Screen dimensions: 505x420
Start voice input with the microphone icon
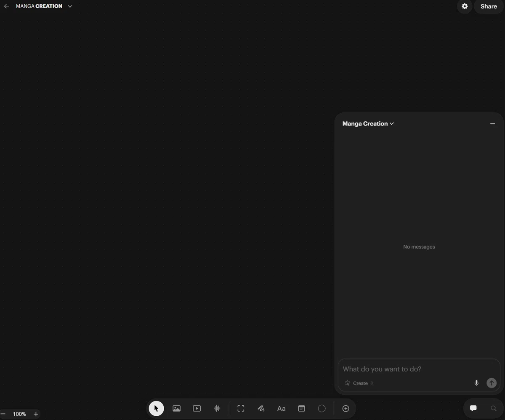point(476,383)
